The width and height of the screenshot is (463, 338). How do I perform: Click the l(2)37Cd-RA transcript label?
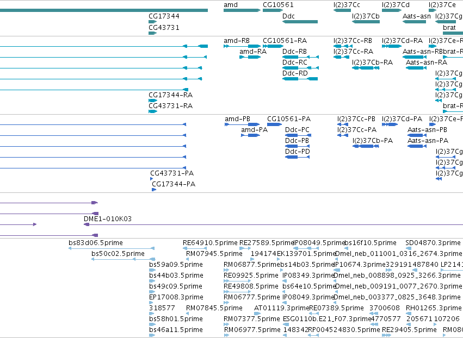[x=402, y=41]
